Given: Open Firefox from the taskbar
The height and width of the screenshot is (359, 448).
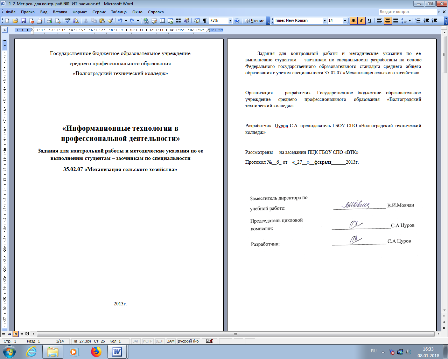Looking at the screenshot, I should 96,352.
